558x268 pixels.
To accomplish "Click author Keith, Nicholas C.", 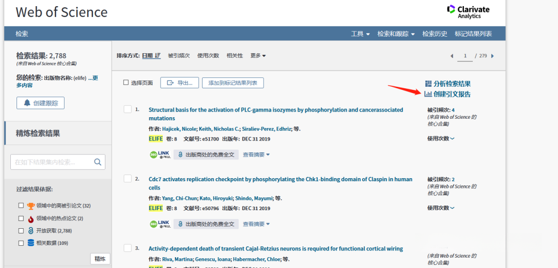I will tap(220, 129).
